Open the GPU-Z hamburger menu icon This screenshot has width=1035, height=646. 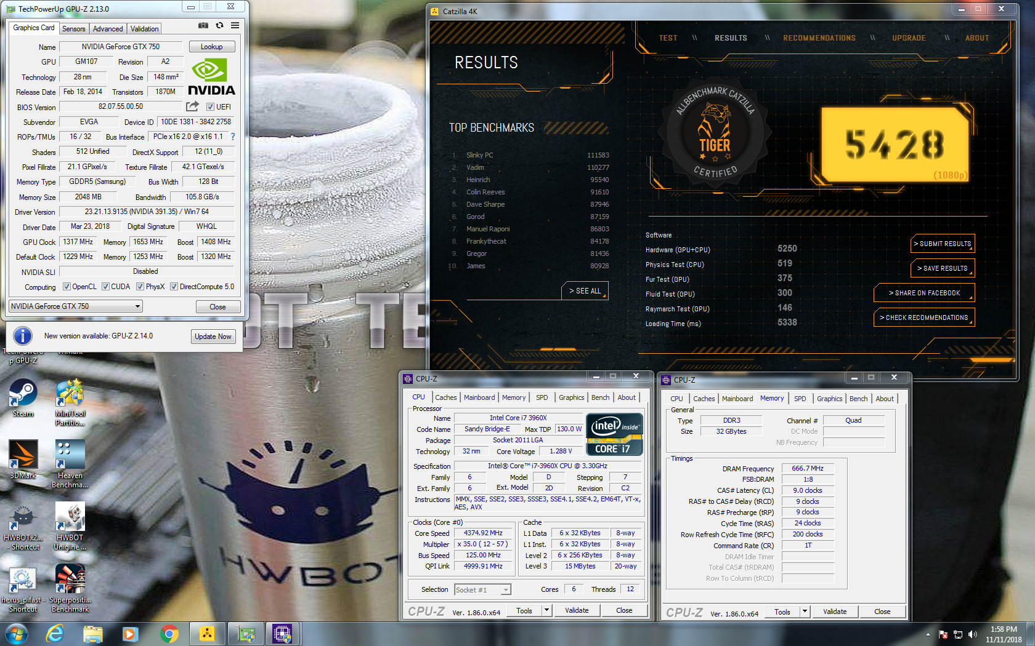[235, 26]
